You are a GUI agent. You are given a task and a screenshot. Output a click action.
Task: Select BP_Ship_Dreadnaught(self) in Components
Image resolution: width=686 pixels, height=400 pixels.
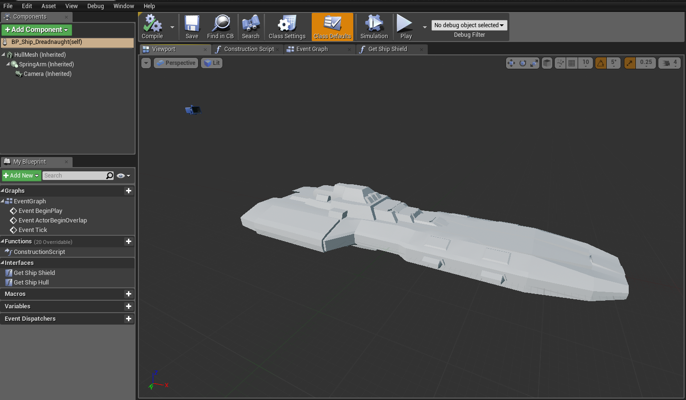[x=67, y=42]
